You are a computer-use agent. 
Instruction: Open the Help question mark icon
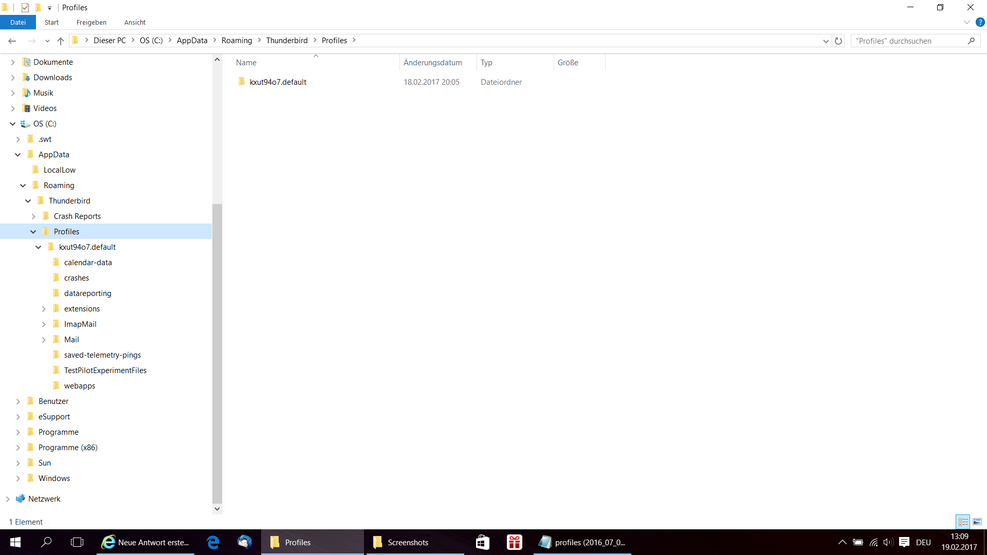(980, 23)
